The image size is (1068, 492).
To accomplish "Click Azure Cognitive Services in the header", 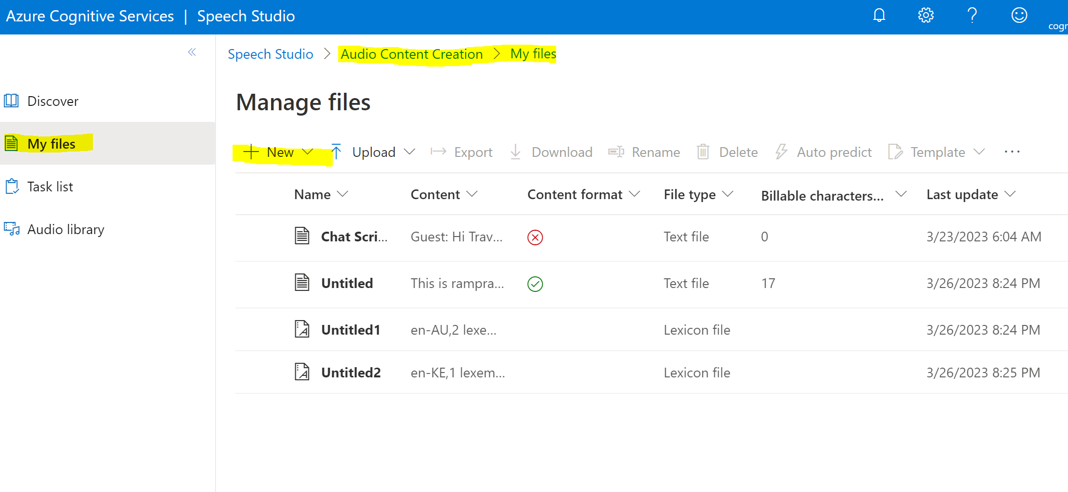I will [x=90, y=16].
